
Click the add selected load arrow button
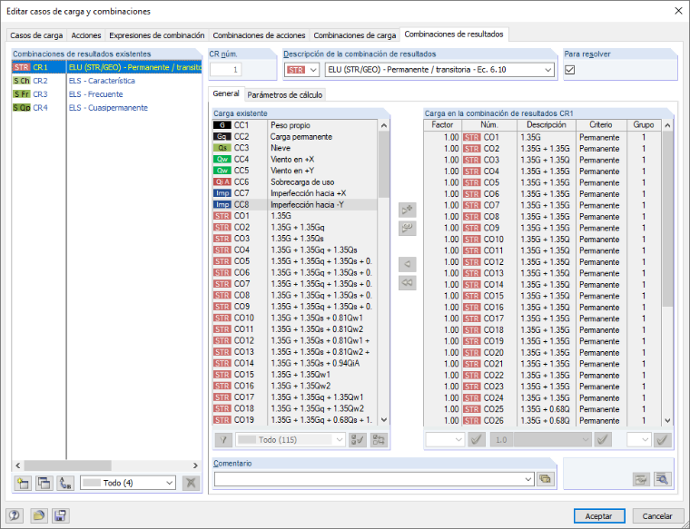tap(407, 210)
